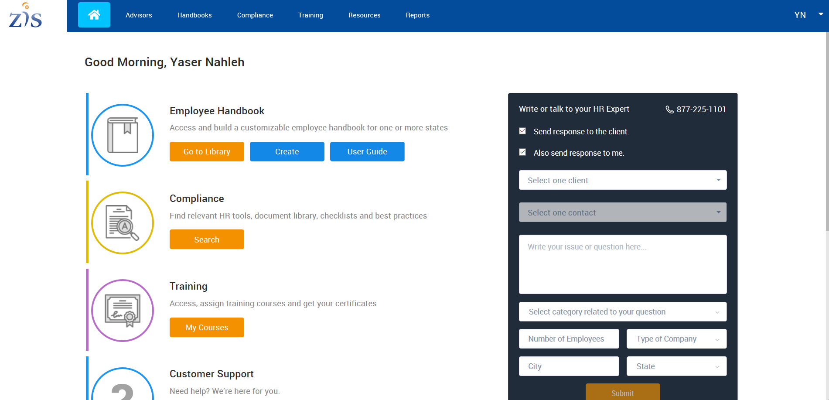Screen dimensions: 829x400
Task: Uncheck Send response to the client
Action: click(x=522, y=131)
